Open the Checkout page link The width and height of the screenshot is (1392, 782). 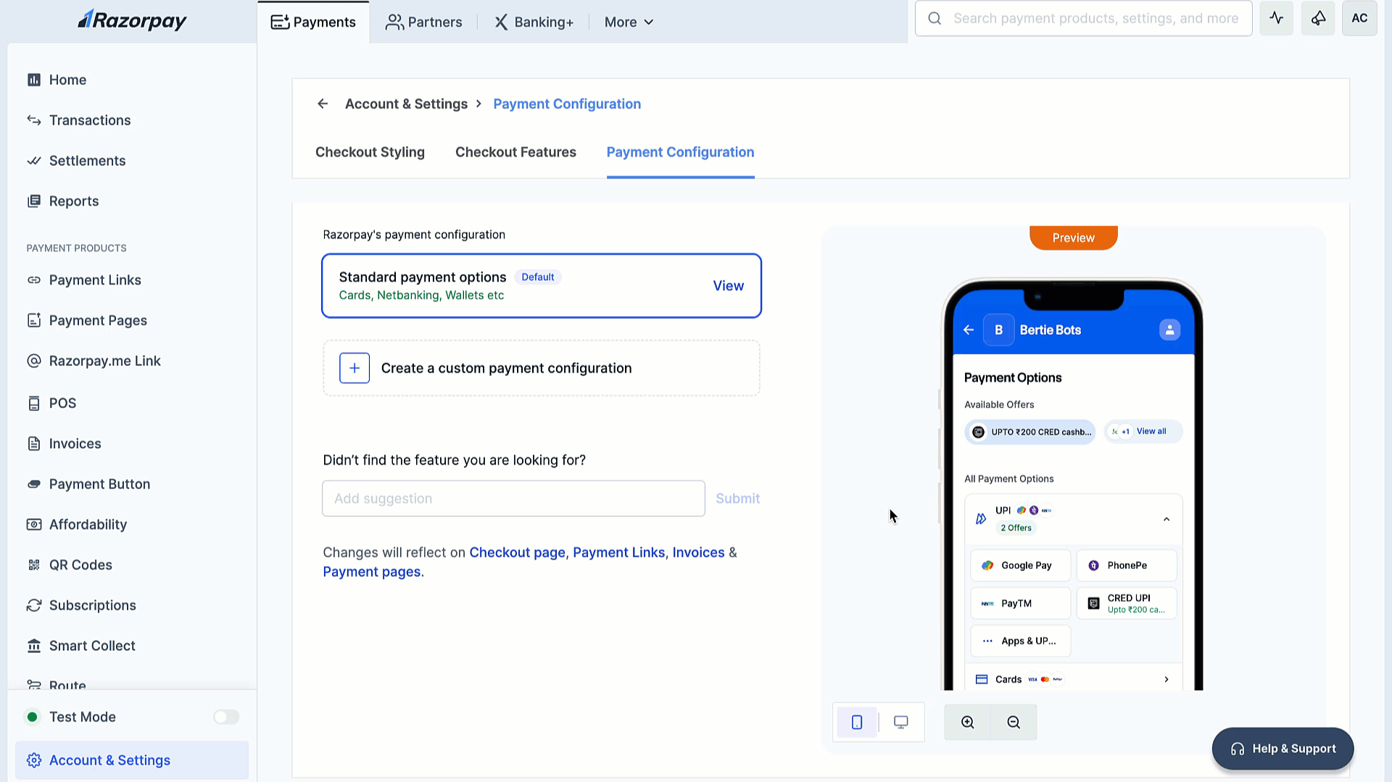click(517, 552)
